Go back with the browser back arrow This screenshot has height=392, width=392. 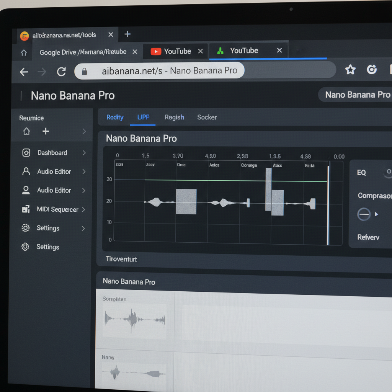tap(24, 72)
